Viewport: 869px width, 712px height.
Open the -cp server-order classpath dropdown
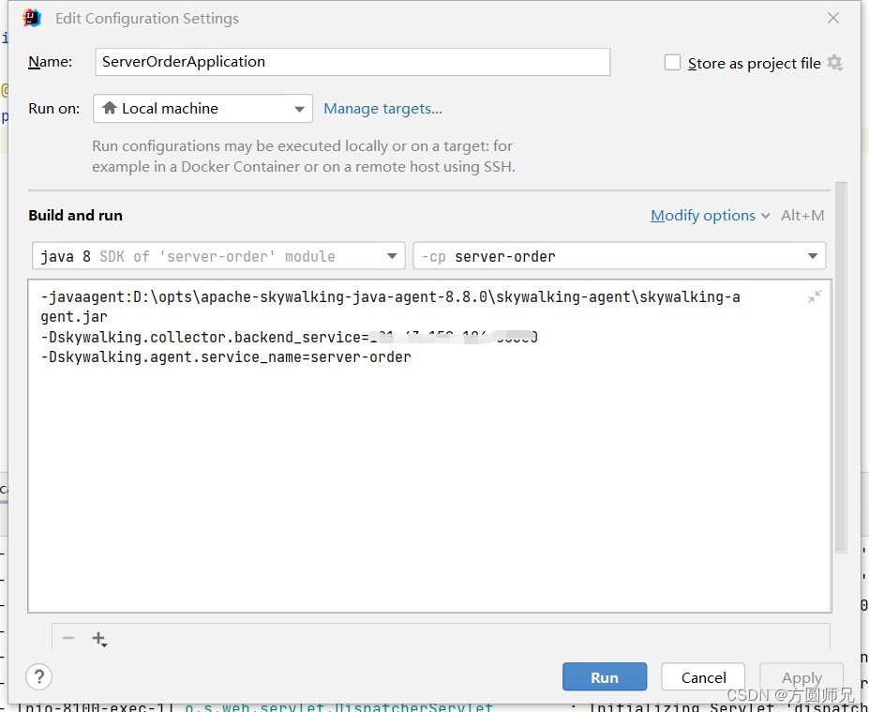point(619,256)
